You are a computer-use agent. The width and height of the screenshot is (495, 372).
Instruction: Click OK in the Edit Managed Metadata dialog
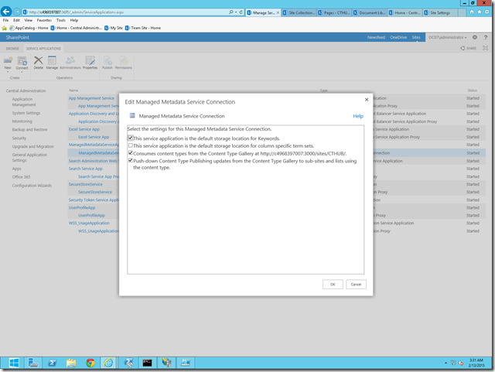pos(333,284)
